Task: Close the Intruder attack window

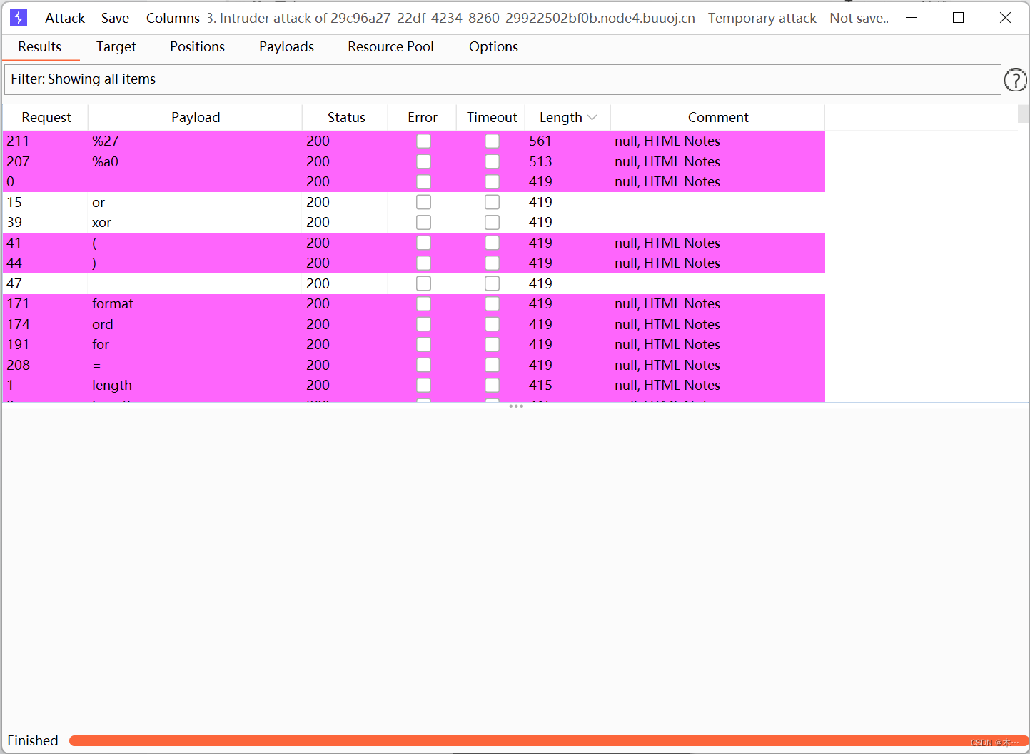Action: tap(1005, 18)
